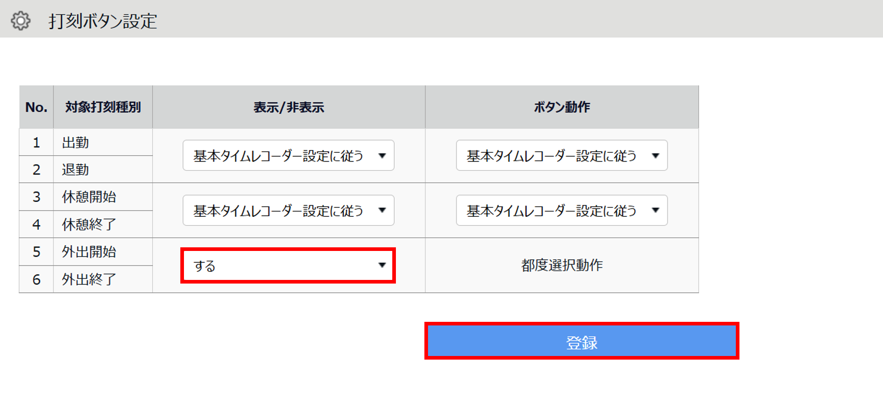This screenshot has height=416, width=883.
Task: Click the 都度選択動作 text cell
Action: (x=562, y=265)
